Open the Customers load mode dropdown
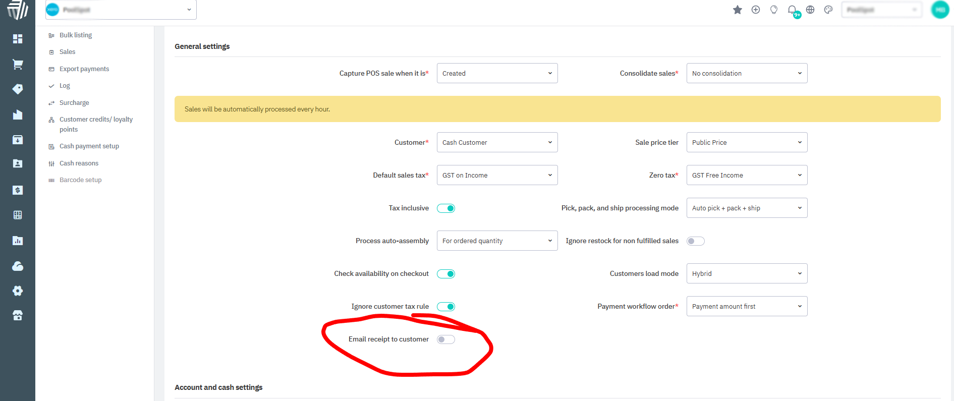The height and width of the screenshot is (401, 954). [747, 273]
